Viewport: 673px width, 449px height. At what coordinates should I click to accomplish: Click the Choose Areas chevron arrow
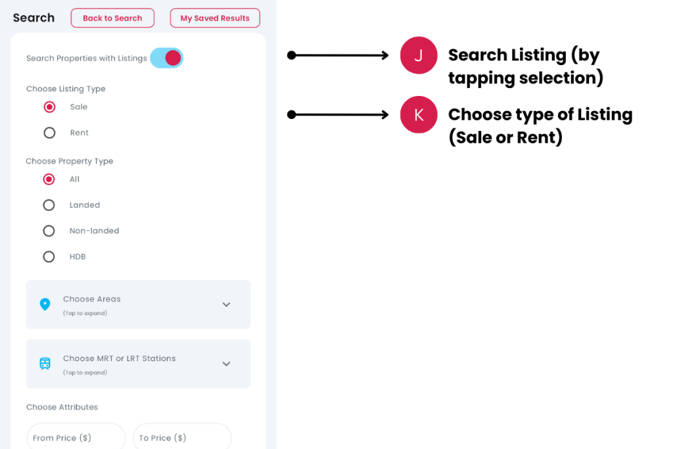pos(226,304)
